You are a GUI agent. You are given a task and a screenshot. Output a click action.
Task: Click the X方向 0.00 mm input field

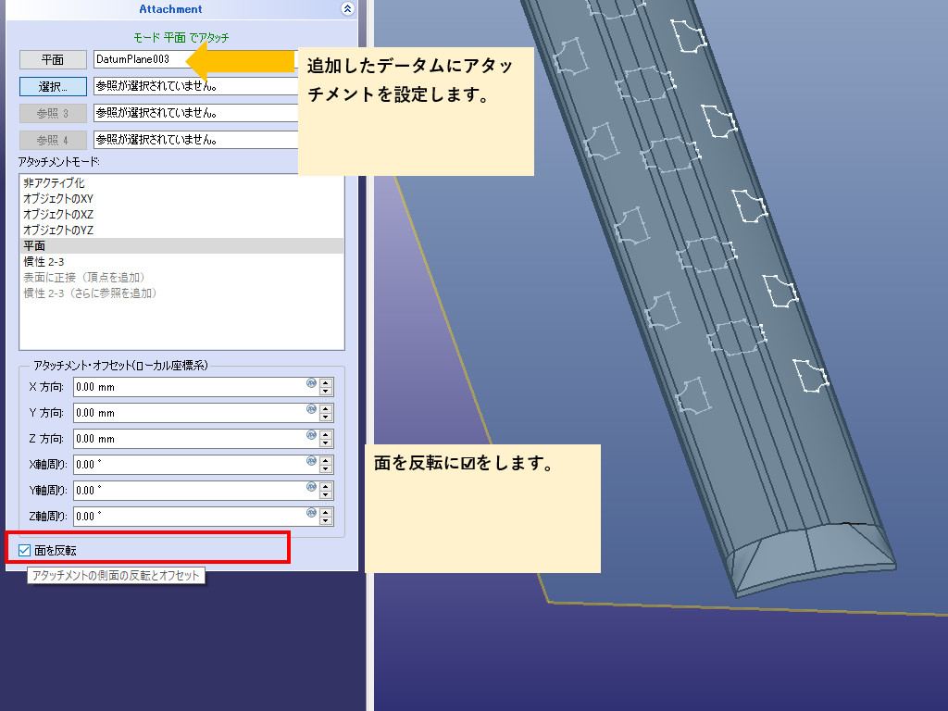point(185,387)
